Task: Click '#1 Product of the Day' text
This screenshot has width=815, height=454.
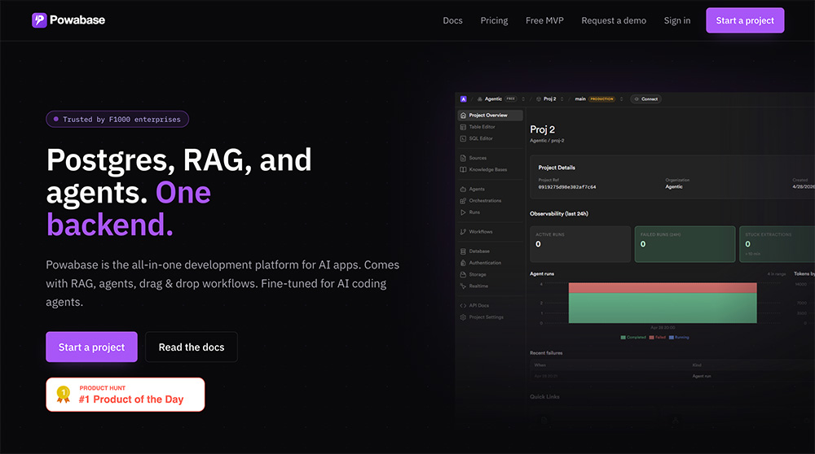Action: pos(131,399)
